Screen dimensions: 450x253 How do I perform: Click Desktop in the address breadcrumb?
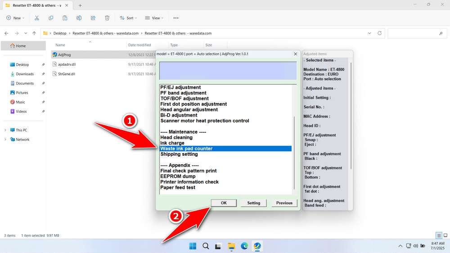coord(60,33)
